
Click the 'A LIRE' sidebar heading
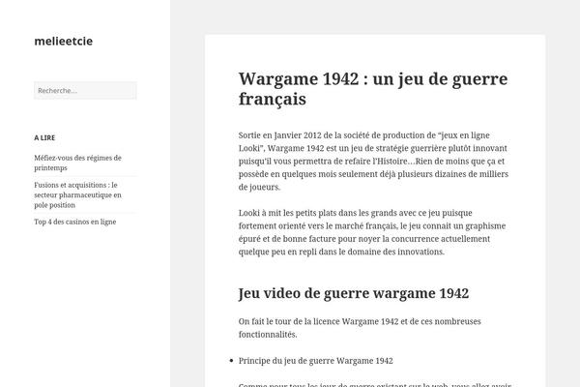coord(44,137)
